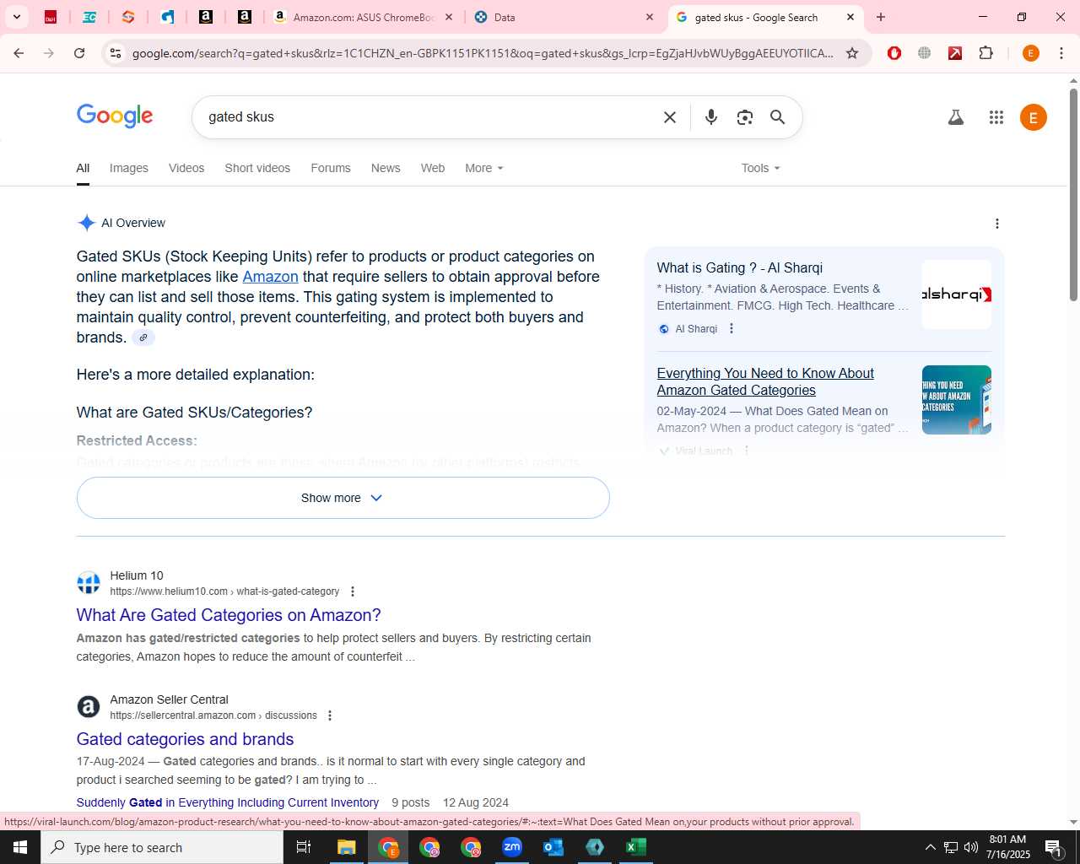View site information icon in address bar
The height and width of the screenshot is (864, 1080).
116,53
